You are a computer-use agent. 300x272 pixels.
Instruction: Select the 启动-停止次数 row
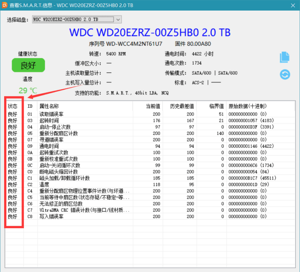tap(150, 127)
